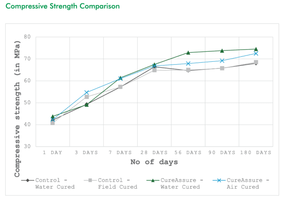This screenshot has height=204, width=290.
Task: Select the blue X data point at 3 days
Action: (x=87, y=93)
